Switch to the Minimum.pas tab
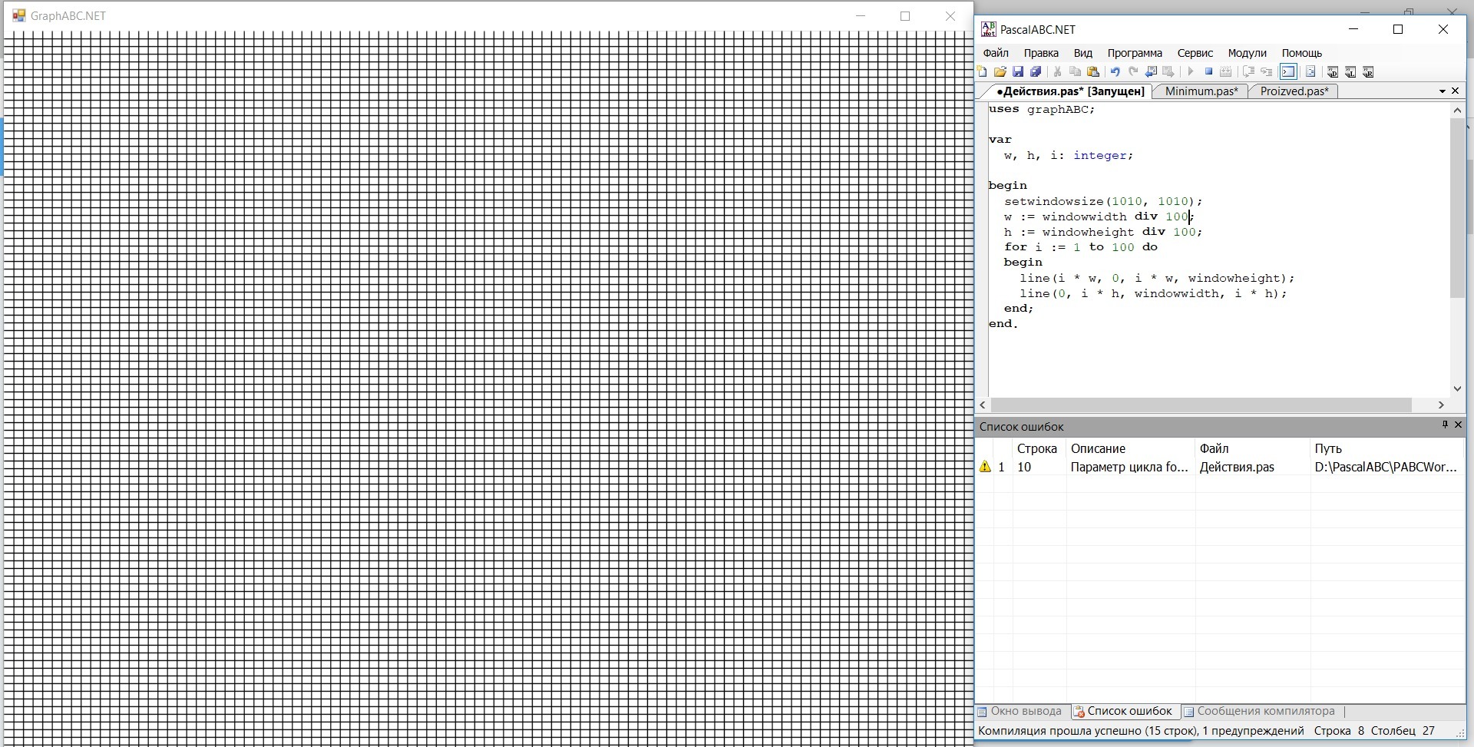The image size is (1474, 747). [1201, 91]
